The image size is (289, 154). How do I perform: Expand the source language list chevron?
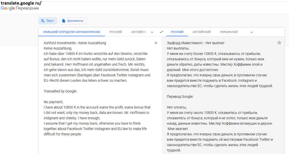pos(152,32)
